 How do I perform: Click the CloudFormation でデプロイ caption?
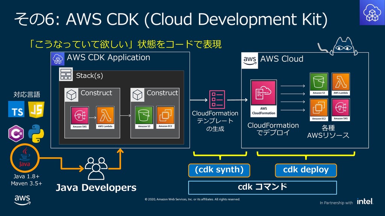[x=273, y=129]
